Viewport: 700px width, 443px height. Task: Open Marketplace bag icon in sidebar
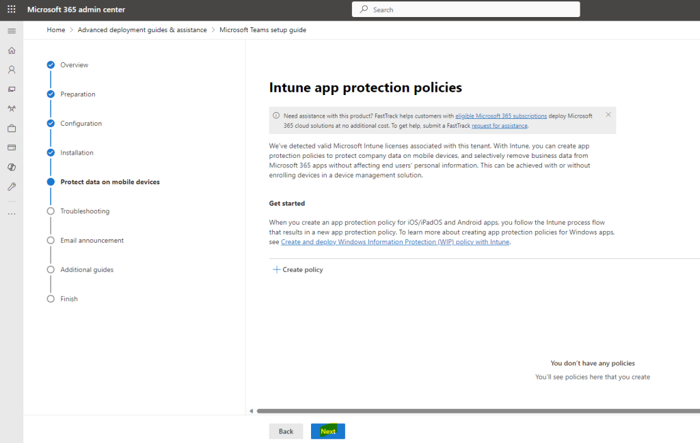coord(12,128)
